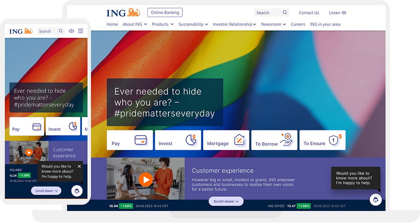Click the desktop Search input field
The height and width of the screenshot is (223, 420).
[x=271, y=12]
